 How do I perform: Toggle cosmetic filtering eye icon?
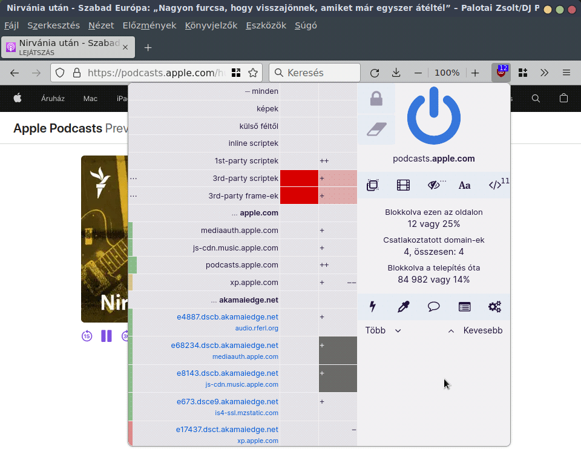(x=433, y=185)
